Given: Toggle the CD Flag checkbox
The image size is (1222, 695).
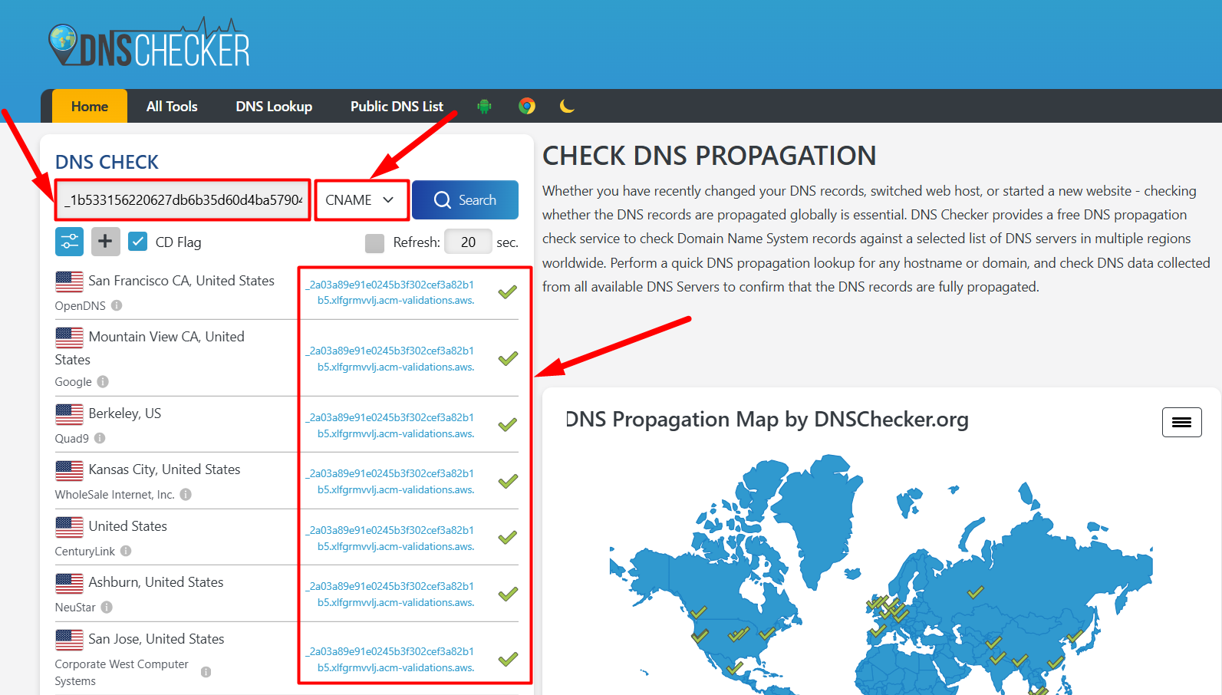Looking at the screenshot, I should [x=138, y=242].
